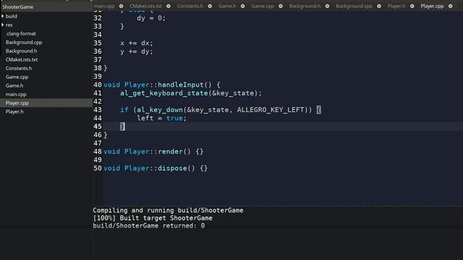The height and width of the screenshot is (260, 463).
Task: Click highlighted closing brace on line 45
Action: [122, 126]
